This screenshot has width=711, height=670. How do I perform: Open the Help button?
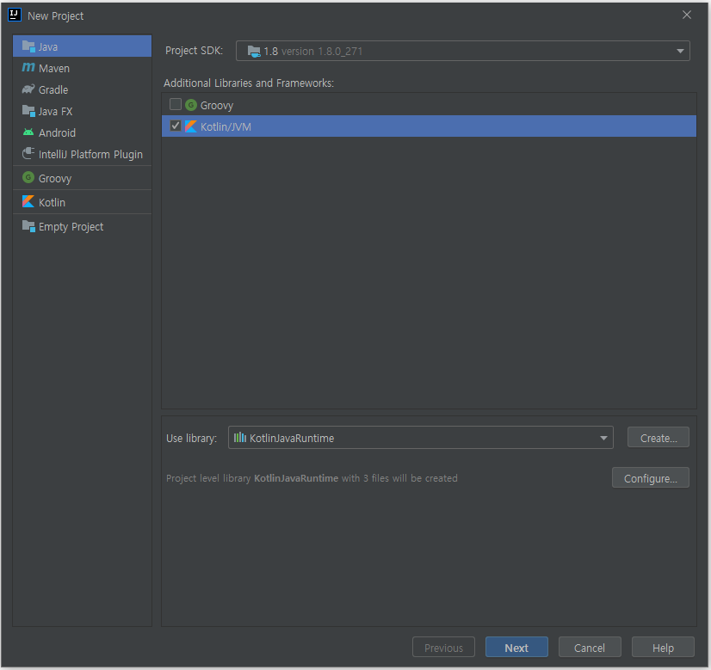663,648
